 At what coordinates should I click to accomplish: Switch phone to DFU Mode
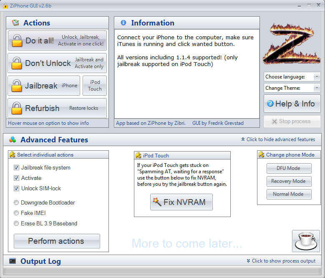pos(289,168)
